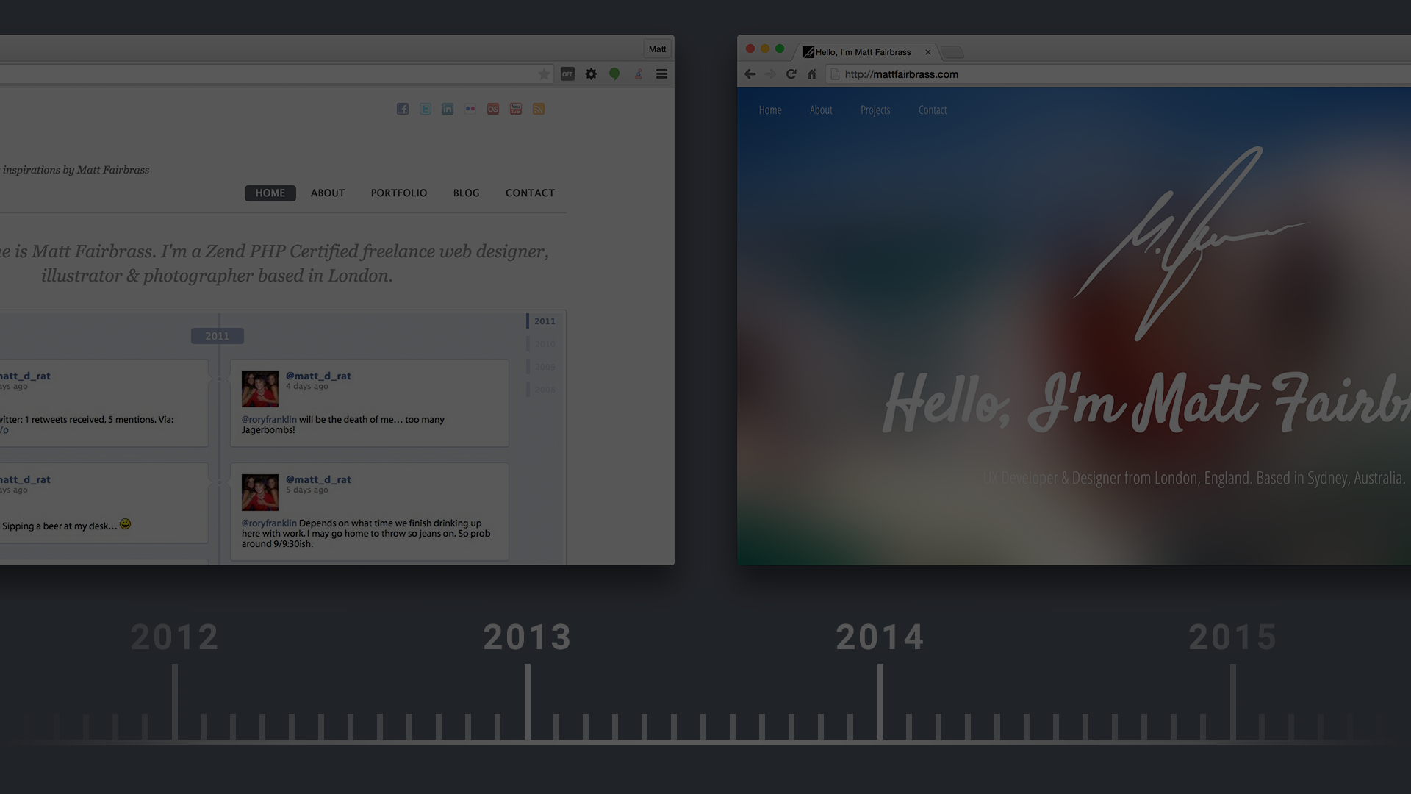Viewport: 1411px width, 794px height.
Task: Select the 2013 marker on bottom timeline
Action: click(528, 637)
